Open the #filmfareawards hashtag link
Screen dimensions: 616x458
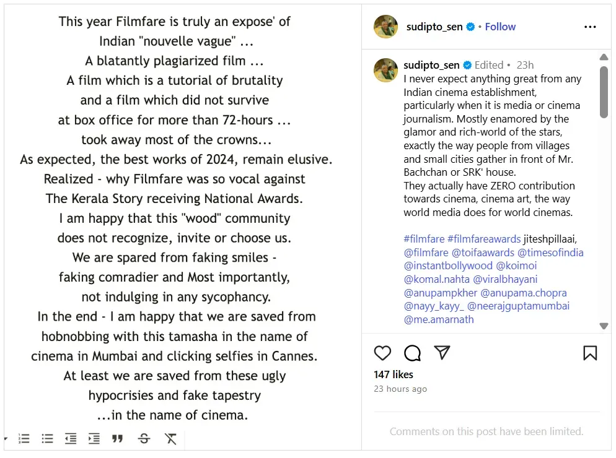point(484,239)
